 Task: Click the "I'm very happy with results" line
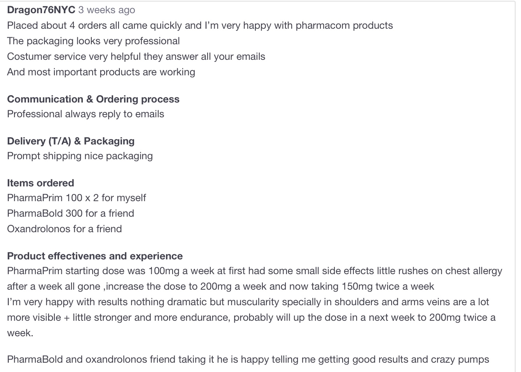coord(248,302)
